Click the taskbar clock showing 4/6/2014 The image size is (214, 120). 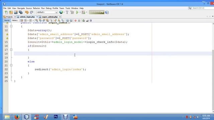pyautogui.click(x=206, y=117)
